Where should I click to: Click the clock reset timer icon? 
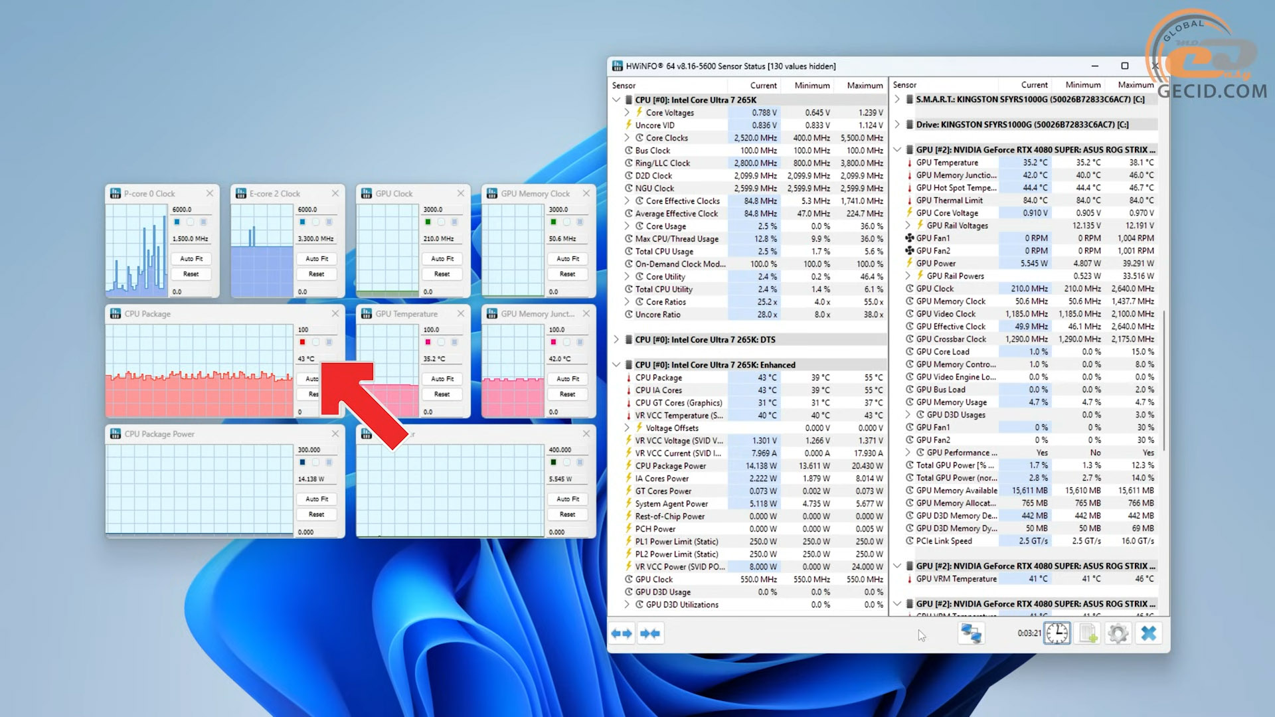tap(1057, 633)
